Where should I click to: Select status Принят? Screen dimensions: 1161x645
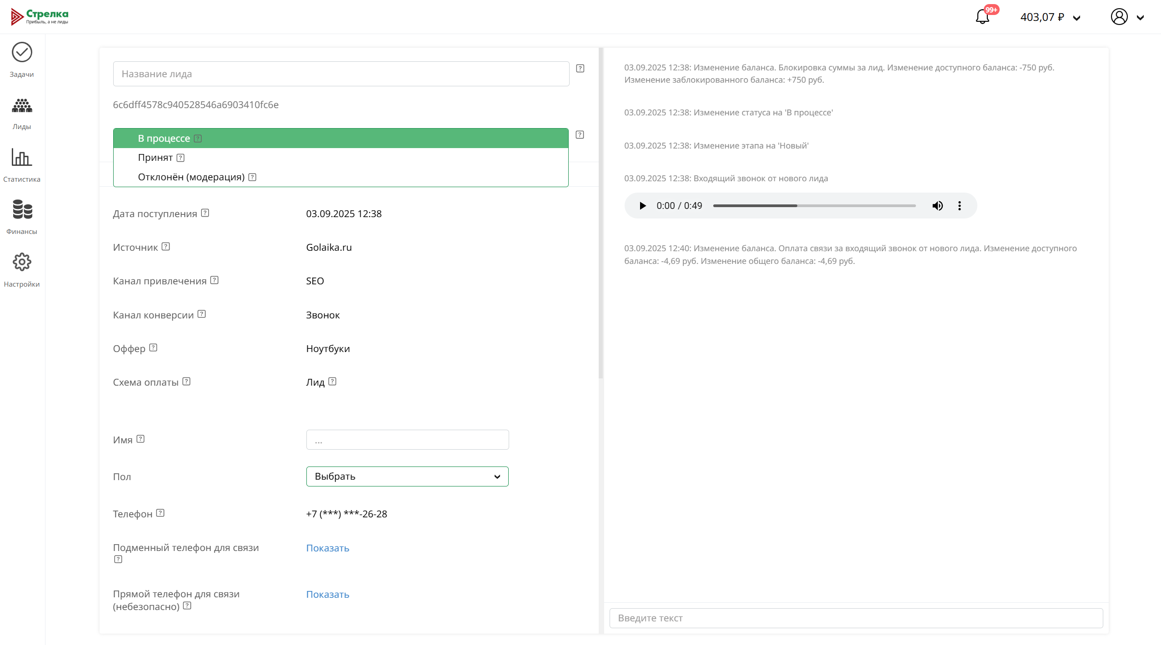pyautogui.click(x=155, y=158)
